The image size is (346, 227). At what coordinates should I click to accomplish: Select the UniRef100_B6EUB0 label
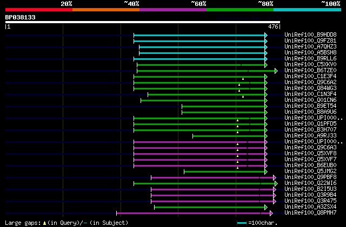[310, 166]
